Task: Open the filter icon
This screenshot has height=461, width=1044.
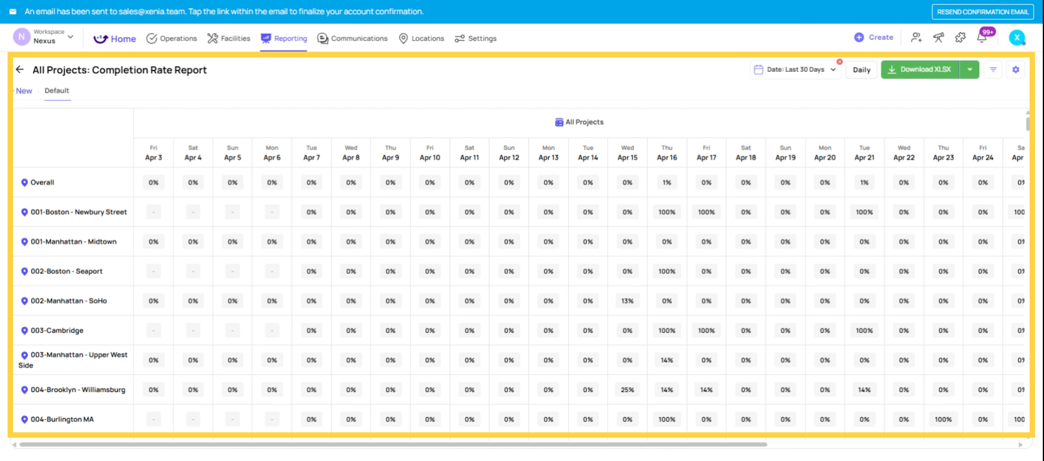Action: click(x=993, y=70)
